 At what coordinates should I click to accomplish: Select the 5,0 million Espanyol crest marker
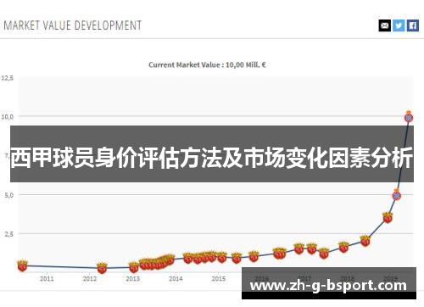[397, 195]
